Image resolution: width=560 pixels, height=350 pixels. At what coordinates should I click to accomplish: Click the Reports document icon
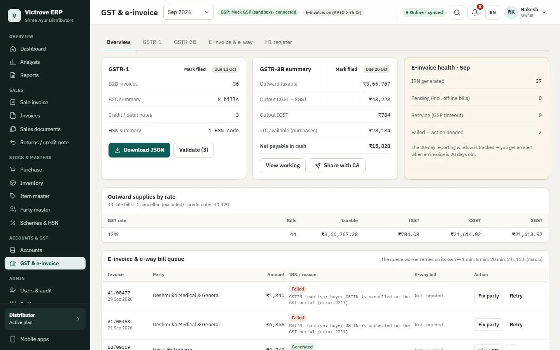pyautogui.click(x=13, y=75)
